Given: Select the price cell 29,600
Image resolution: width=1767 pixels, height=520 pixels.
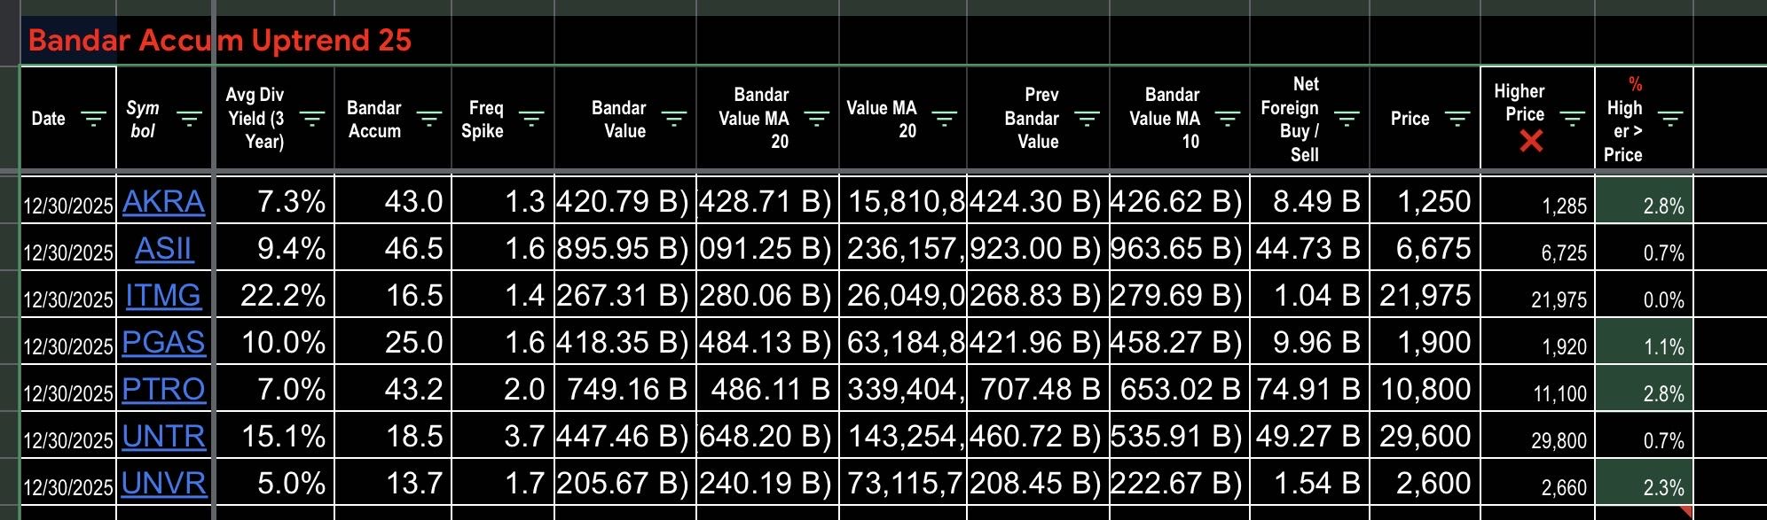Looking at the screenshot, I should [x=1425, y=436].
